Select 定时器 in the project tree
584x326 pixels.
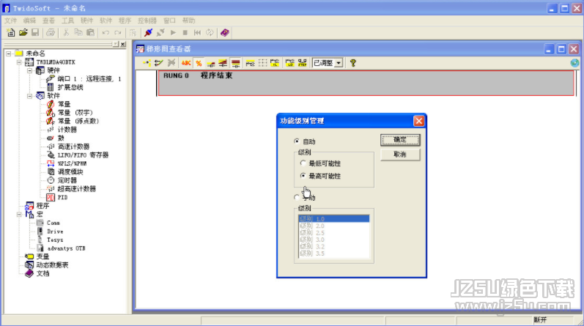tap(67, 180)
